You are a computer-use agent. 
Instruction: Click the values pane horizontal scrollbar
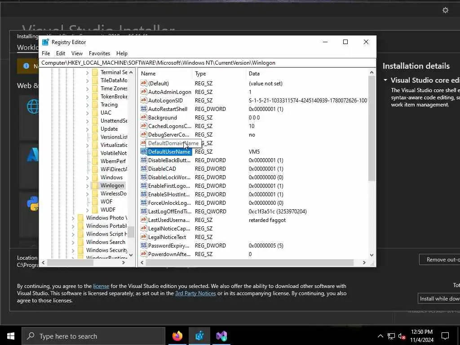tap(250, 262)
